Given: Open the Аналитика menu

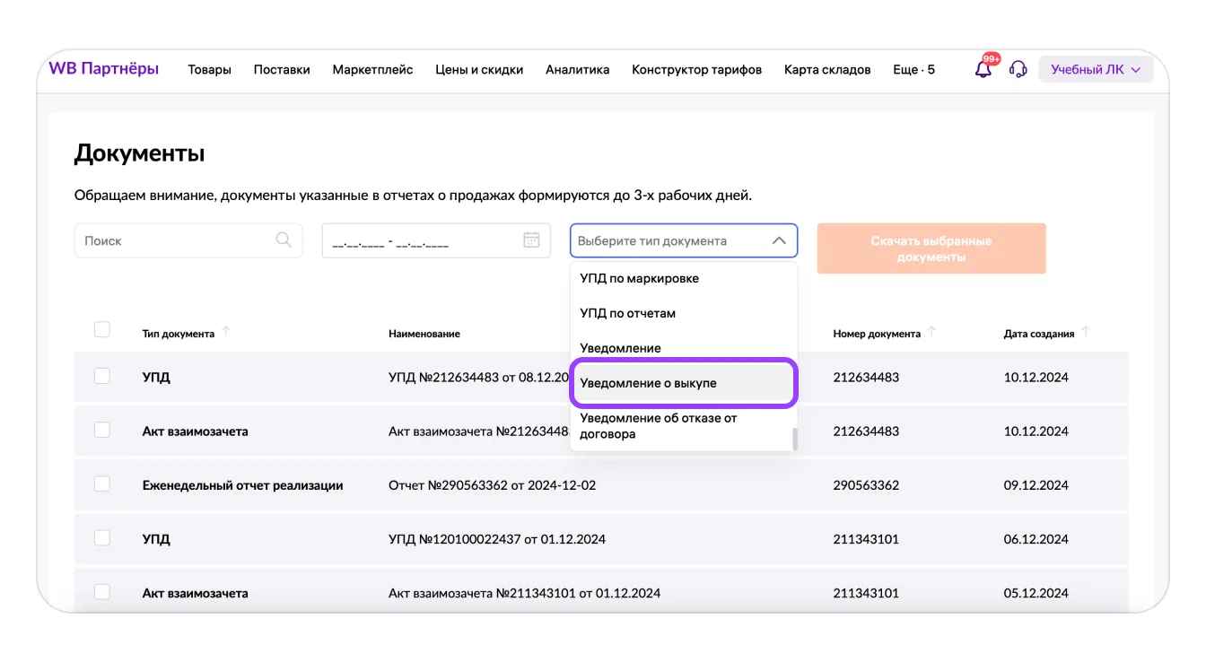Looking at the screenshot, I should [577, 70].
